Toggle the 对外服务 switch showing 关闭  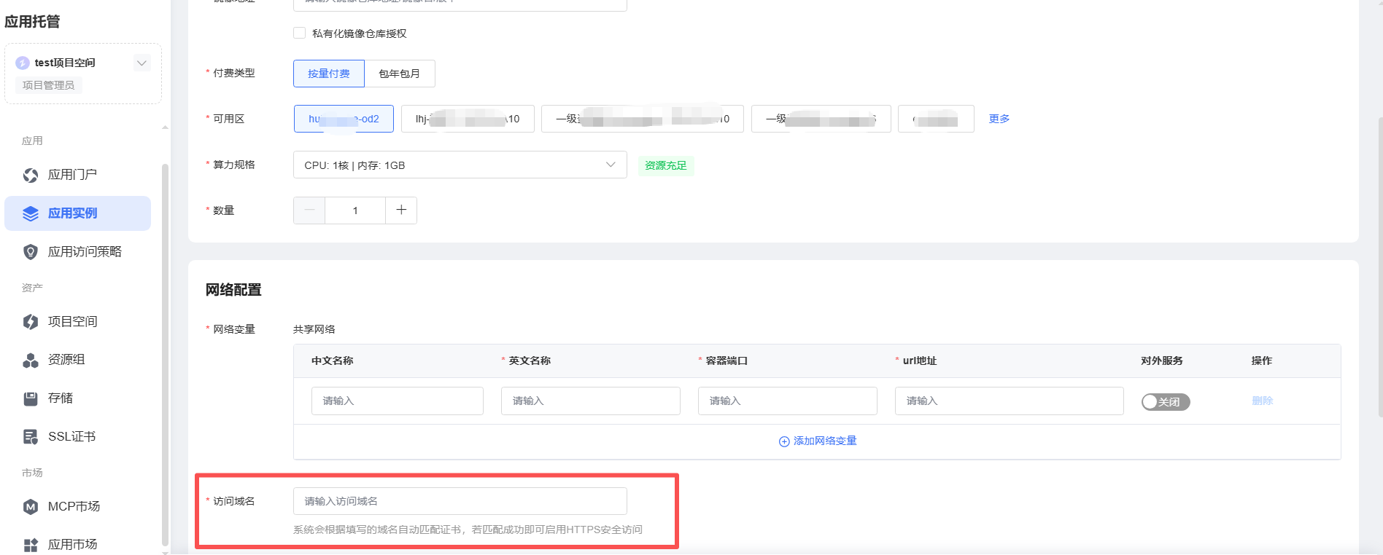[x=1166, y=402]
